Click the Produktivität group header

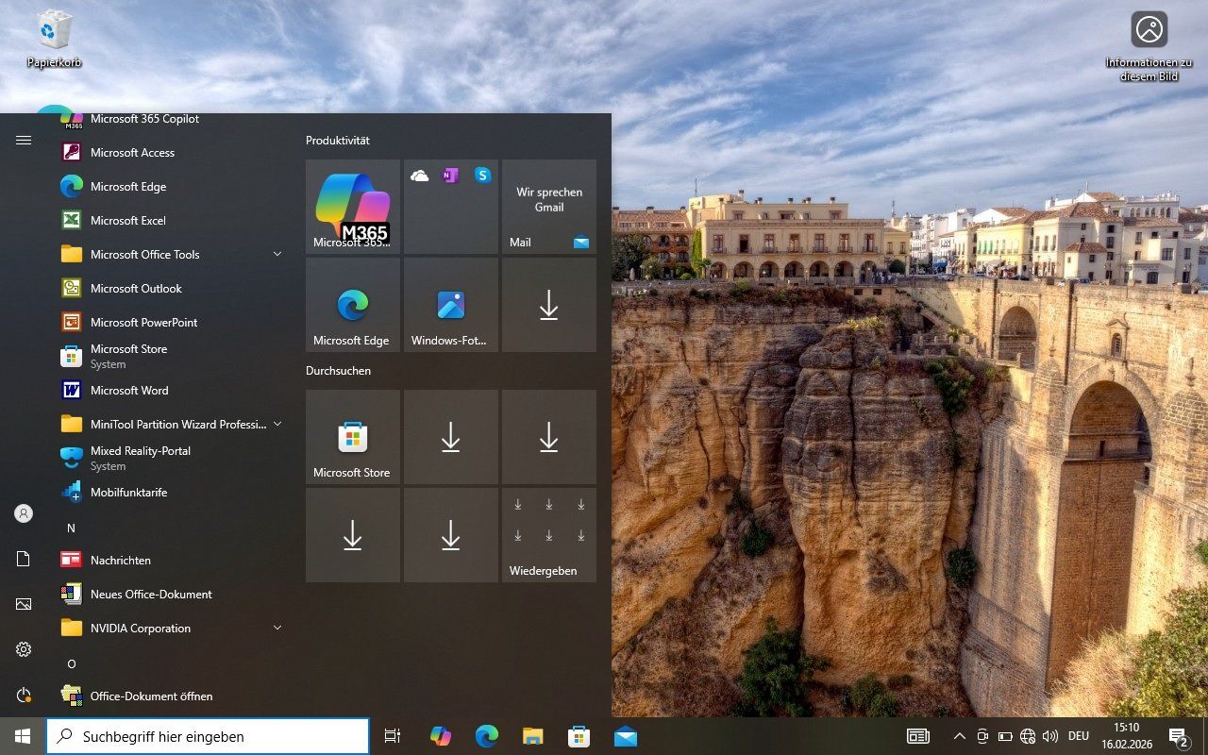[338, 141]
